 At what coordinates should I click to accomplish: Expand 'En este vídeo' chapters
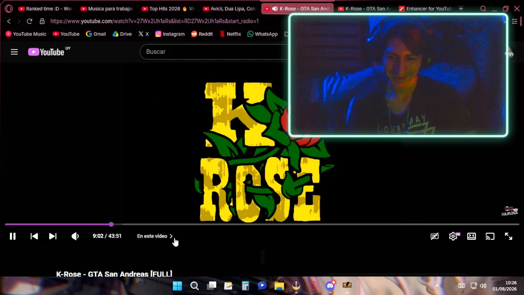click(x=155, y=236)
